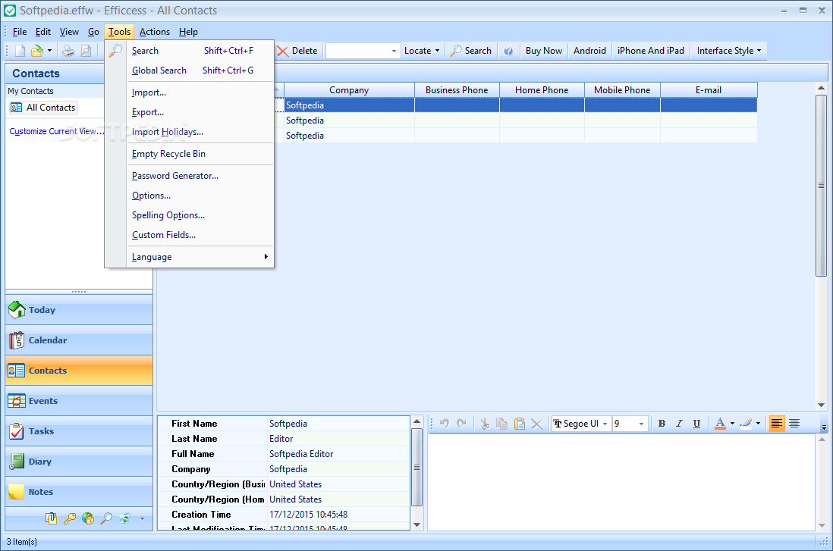This screenshot has height=551, width=833.
Task: Click the Paste clipboard icon
Action: click(520, 424)
